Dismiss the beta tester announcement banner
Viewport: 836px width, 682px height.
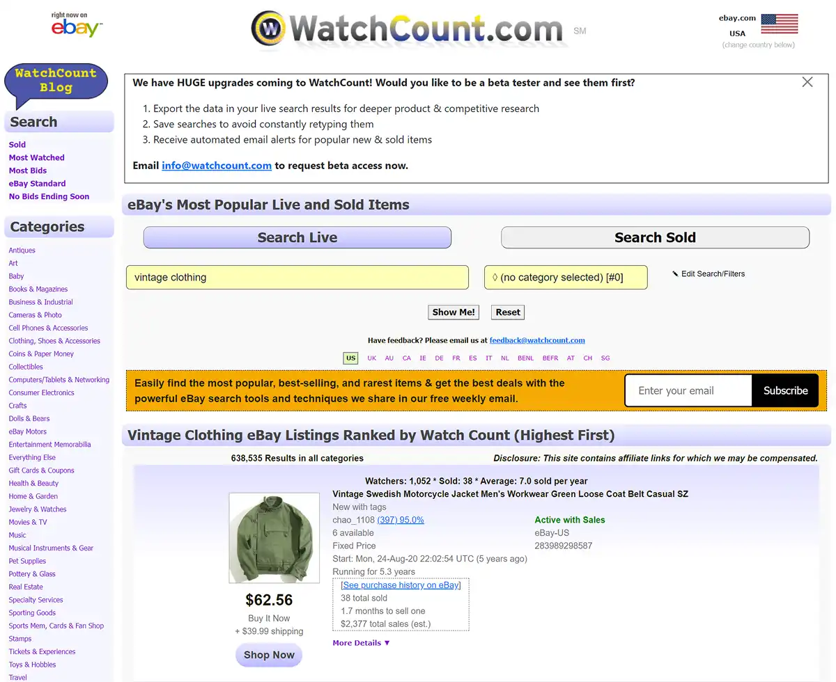(807, 81)
